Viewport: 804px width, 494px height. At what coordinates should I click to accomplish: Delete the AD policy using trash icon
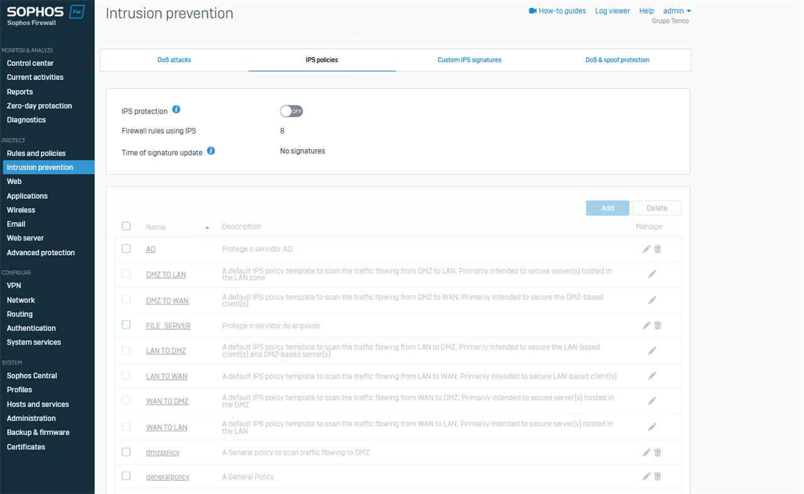[658, 249]
